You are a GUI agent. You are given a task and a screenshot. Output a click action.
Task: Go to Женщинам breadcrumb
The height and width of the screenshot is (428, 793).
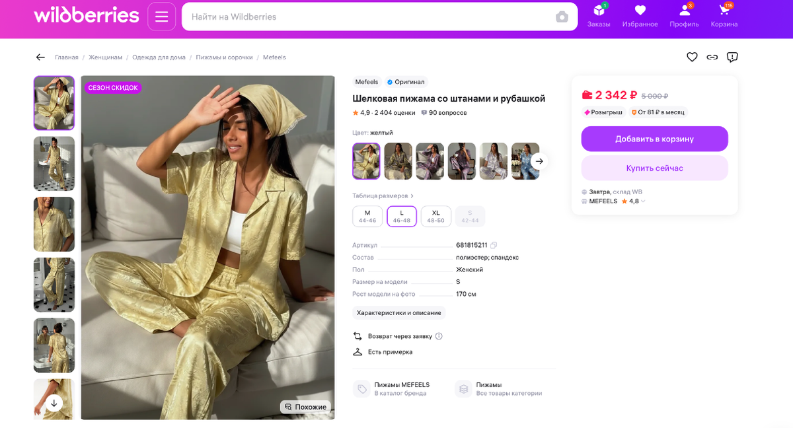click(106, 57)
